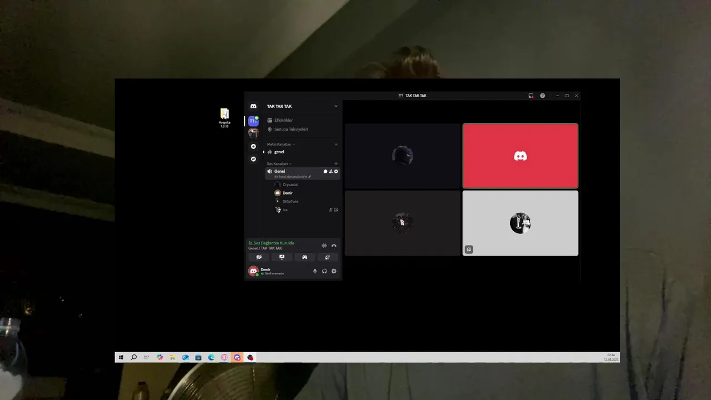Edit Genel voice channel settings gear

[336, 172]
